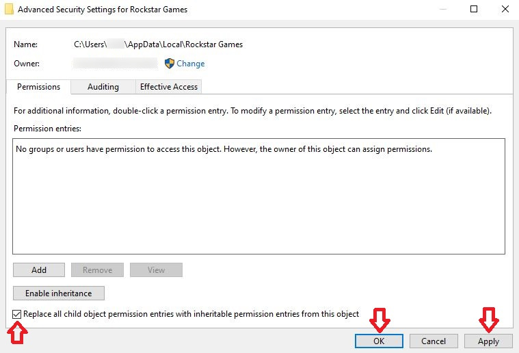Image resolution: width=519 pixels, height=353 pixels.
Task: Click the Change owner link
Action: pos(191,64)
